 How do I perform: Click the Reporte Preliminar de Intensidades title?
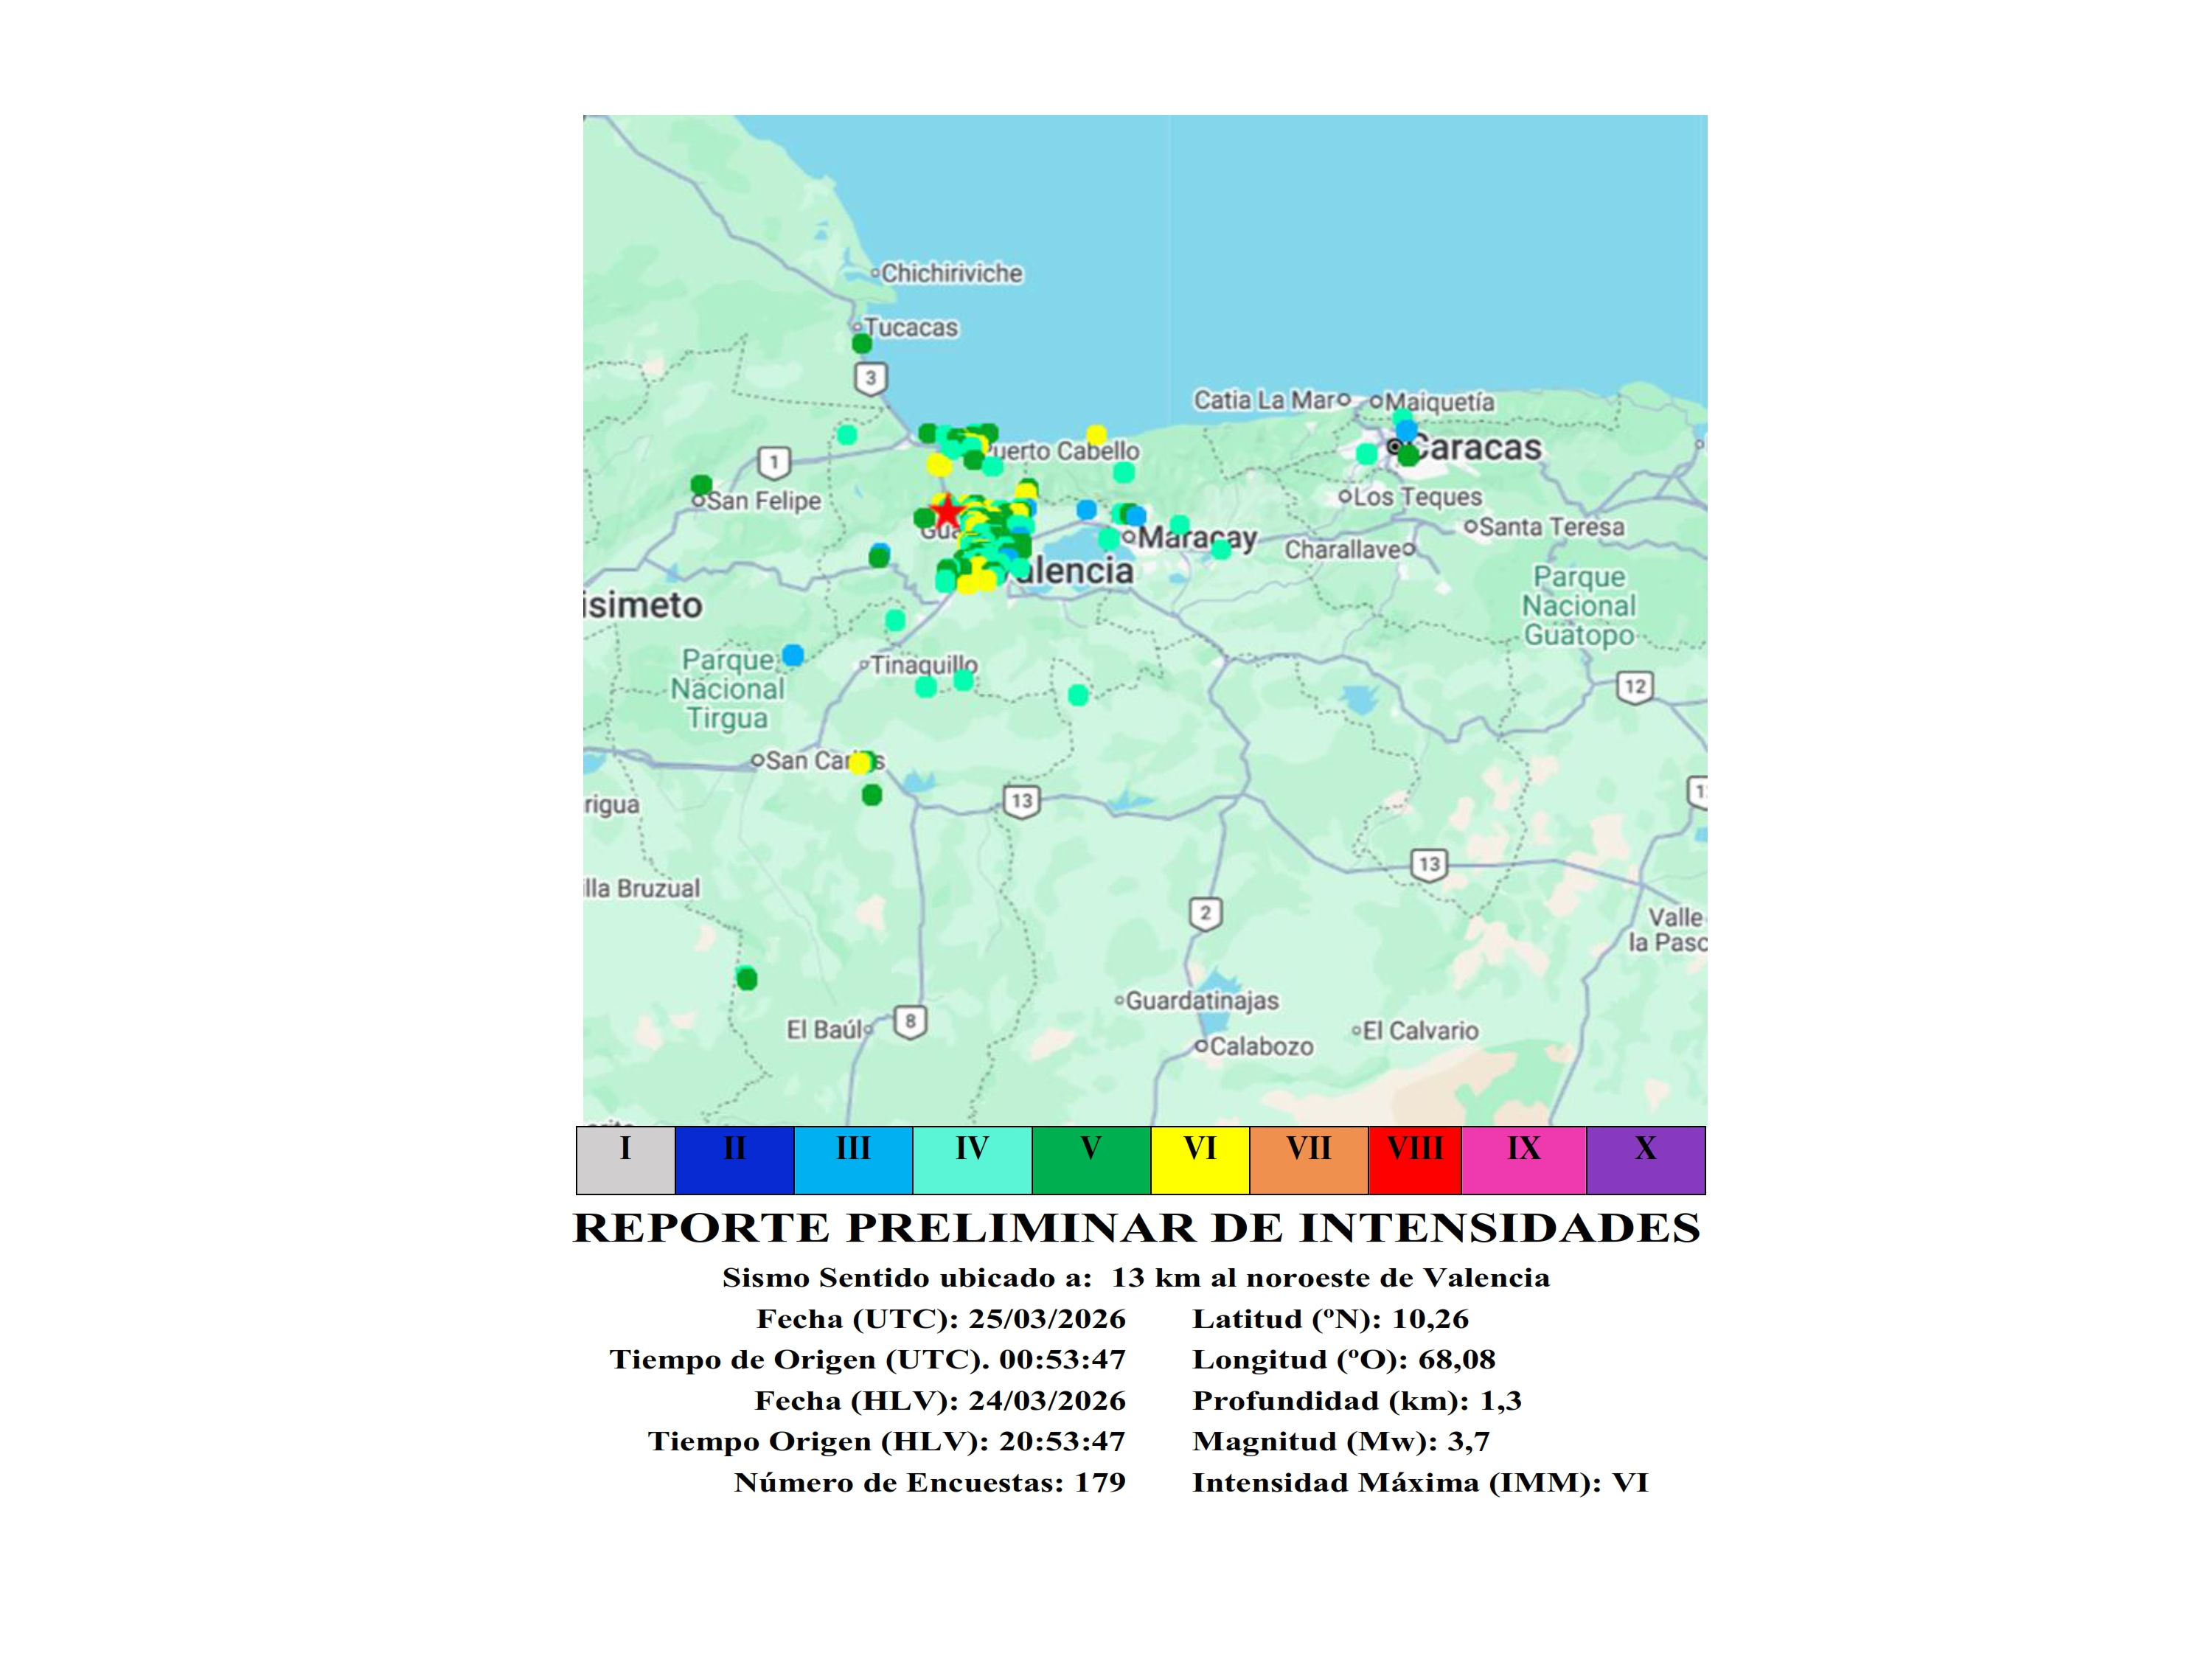tap(1136, 1228)
